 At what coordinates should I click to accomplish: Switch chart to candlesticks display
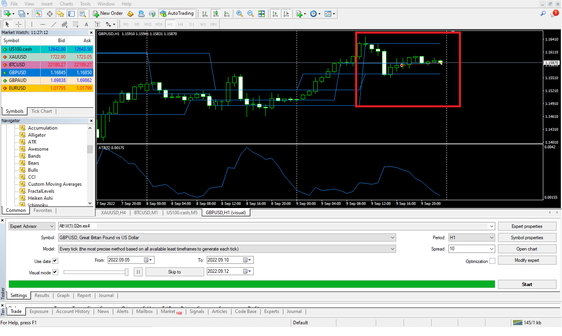point(216,14)
